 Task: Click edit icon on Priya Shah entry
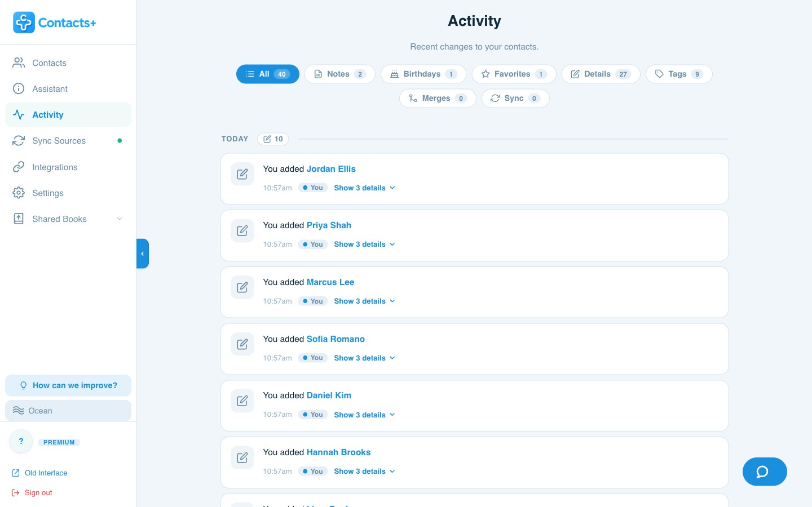pos(242,230)
